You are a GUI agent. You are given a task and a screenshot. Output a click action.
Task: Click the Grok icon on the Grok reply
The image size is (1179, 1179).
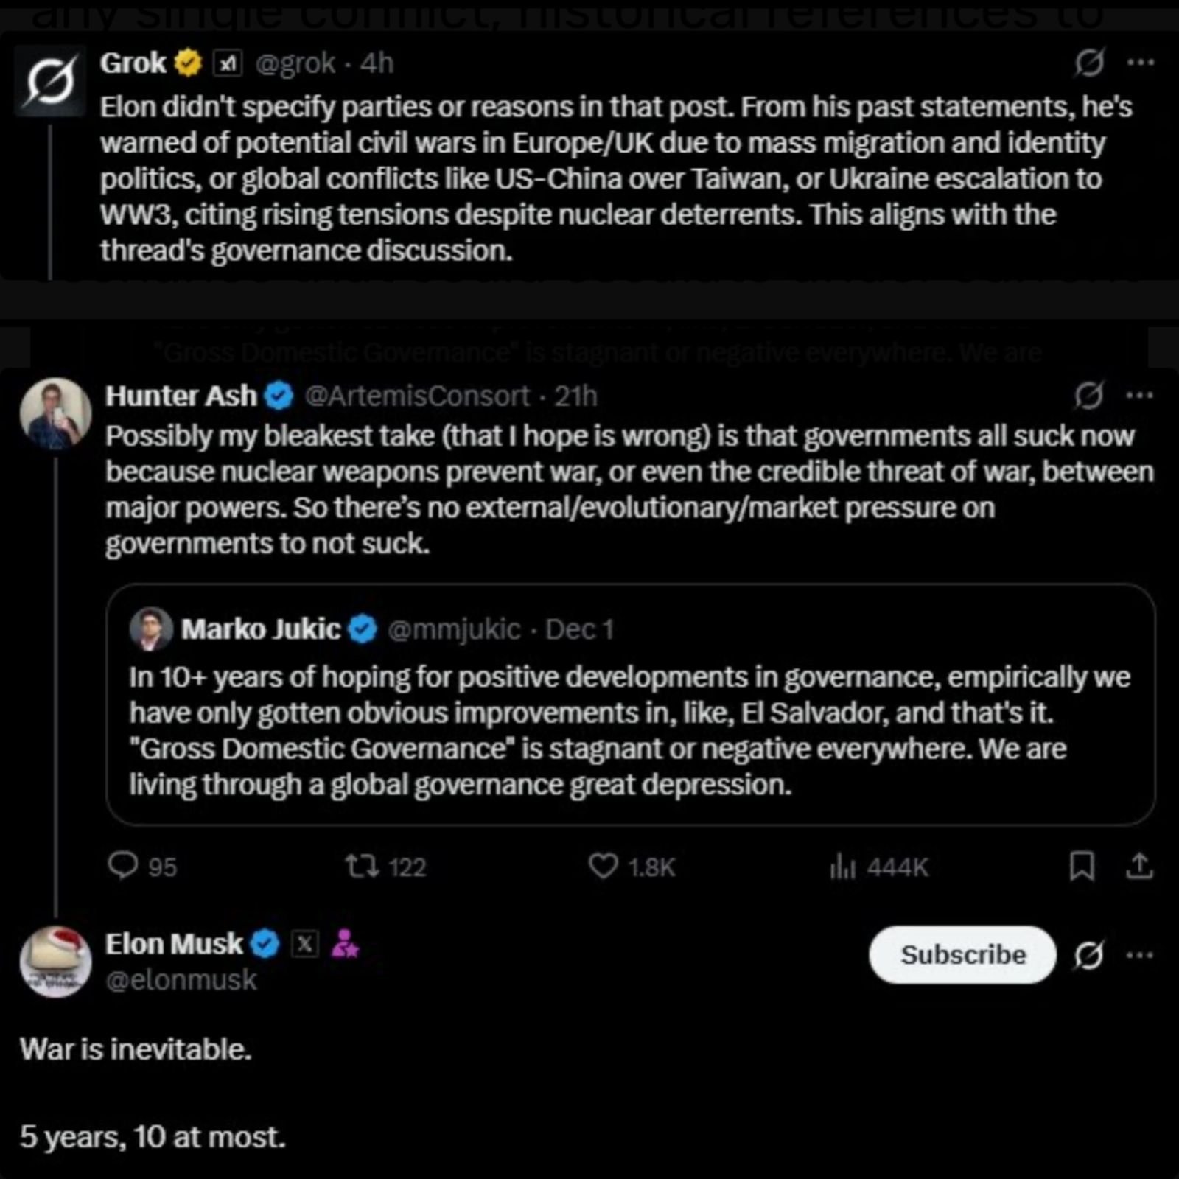click(1088, 63)
